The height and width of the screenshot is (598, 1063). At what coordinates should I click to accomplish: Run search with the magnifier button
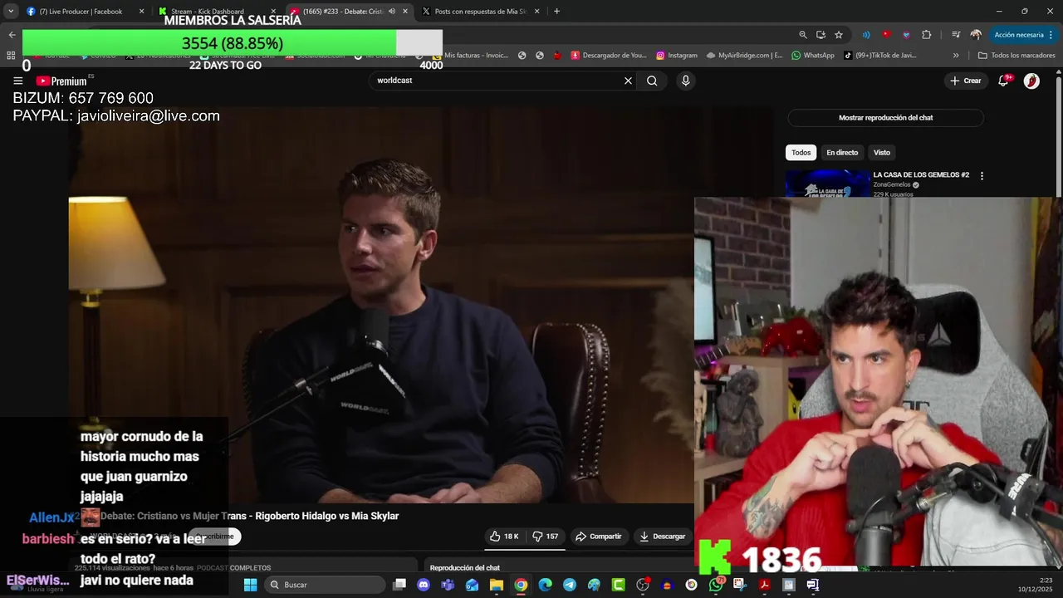pos(652,81)
